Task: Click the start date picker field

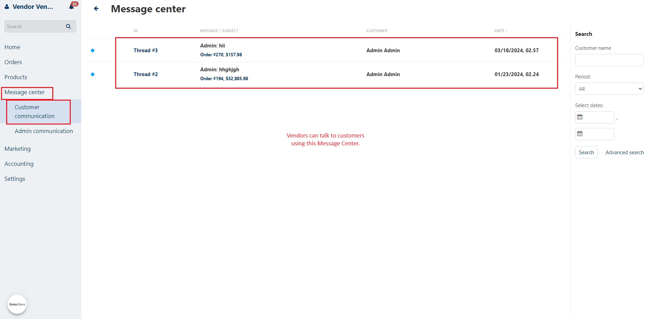Action: coord(595,117)
